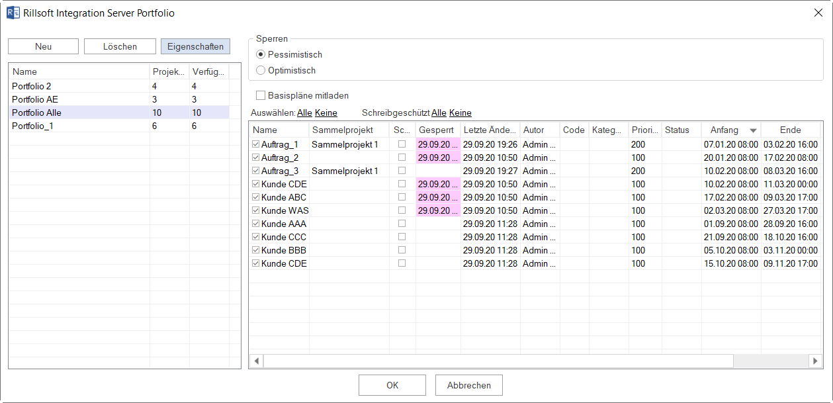Screen dimensions: 833x403
Task: Click the Neu button
Action: [x=44, y=46]
